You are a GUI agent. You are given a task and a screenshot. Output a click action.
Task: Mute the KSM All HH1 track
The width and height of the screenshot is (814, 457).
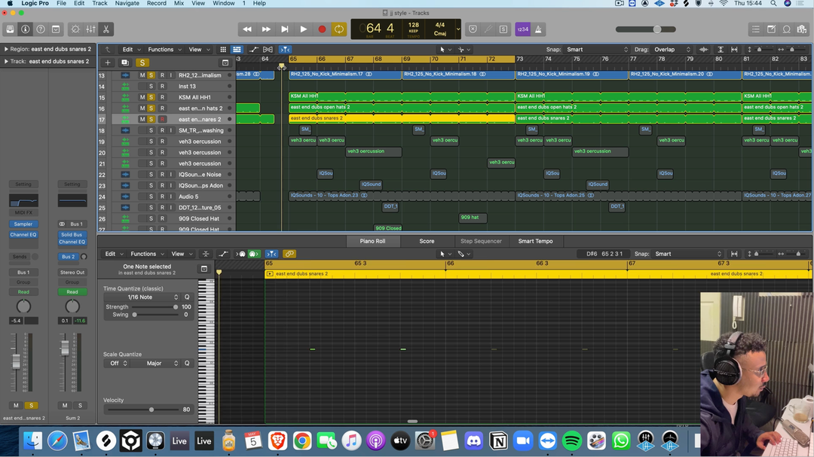[x=142, y=97]
